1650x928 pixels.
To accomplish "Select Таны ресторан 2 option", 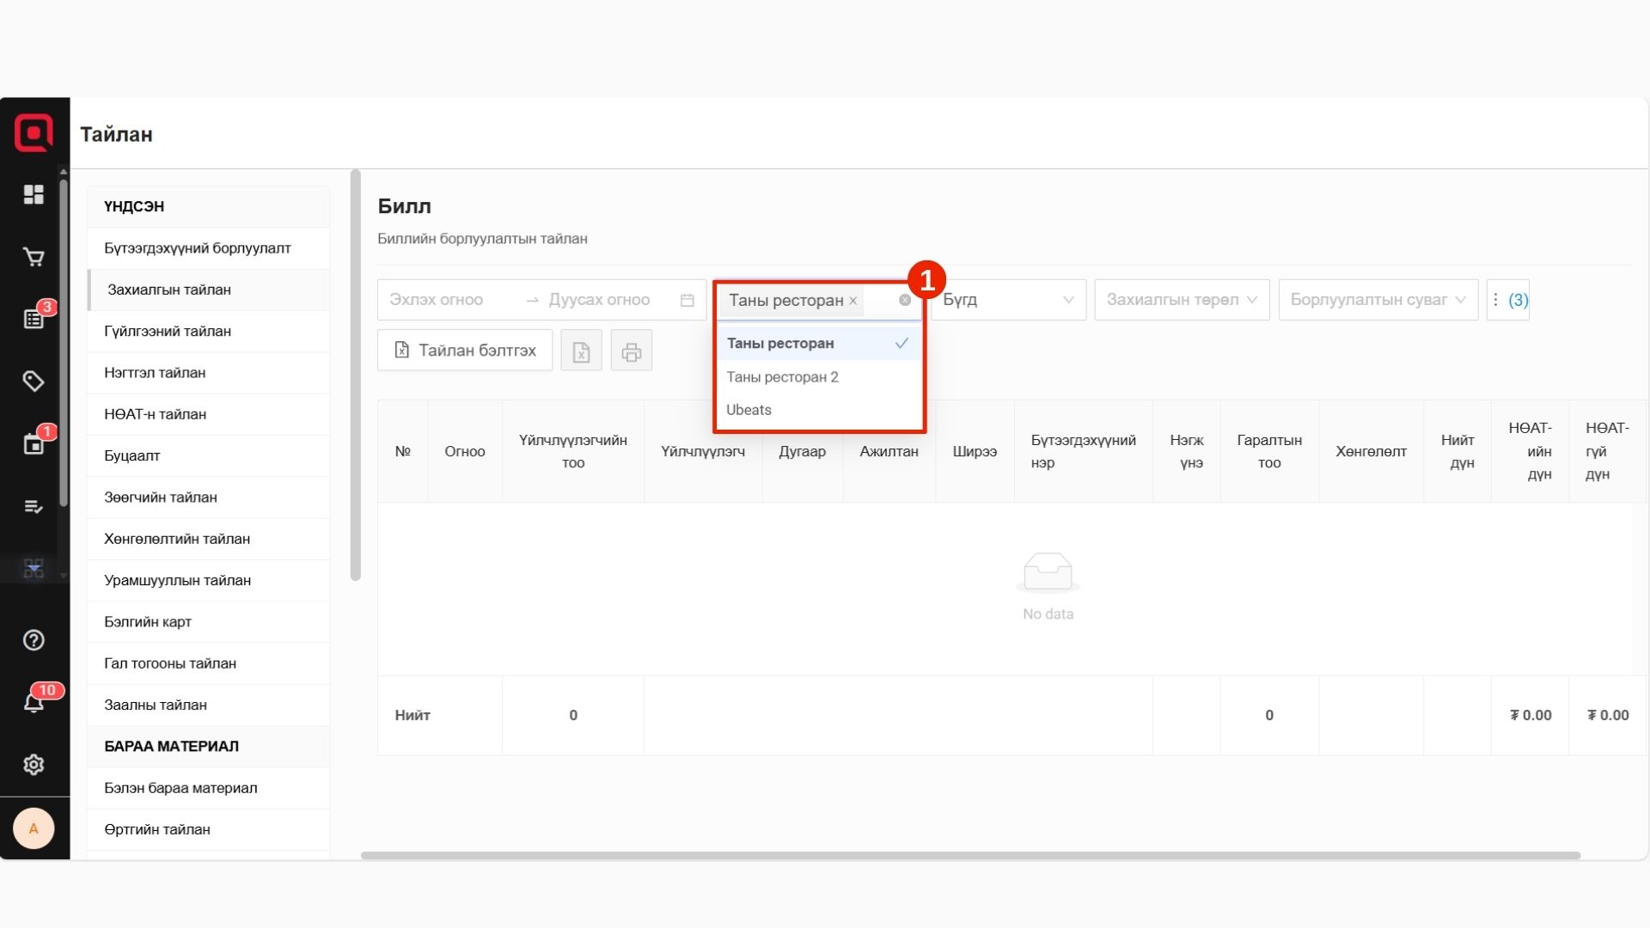I will click(x=782, y=377).
